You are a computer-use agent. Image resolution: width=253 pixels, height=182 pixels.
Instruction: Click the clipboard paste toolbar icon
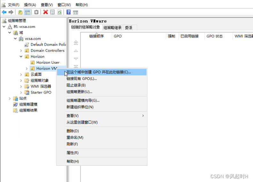(x=36, y=12)
